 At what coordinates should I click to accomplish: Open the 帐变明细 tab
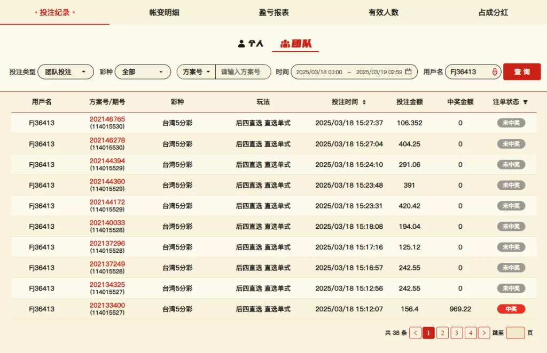click(165, 12)
